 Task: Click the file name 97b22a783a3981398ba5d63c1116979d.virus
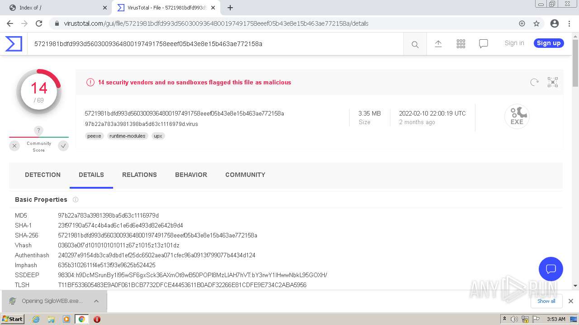tap(141, 124)
